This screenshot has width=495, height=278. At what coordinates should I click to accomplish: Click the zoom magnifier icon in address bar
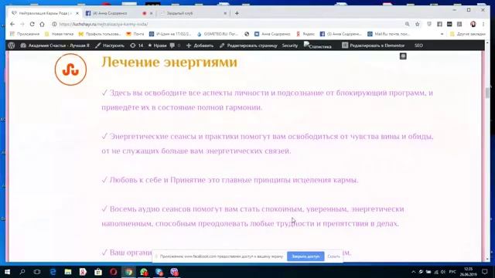pyautogui.click(x=408, y=24)
